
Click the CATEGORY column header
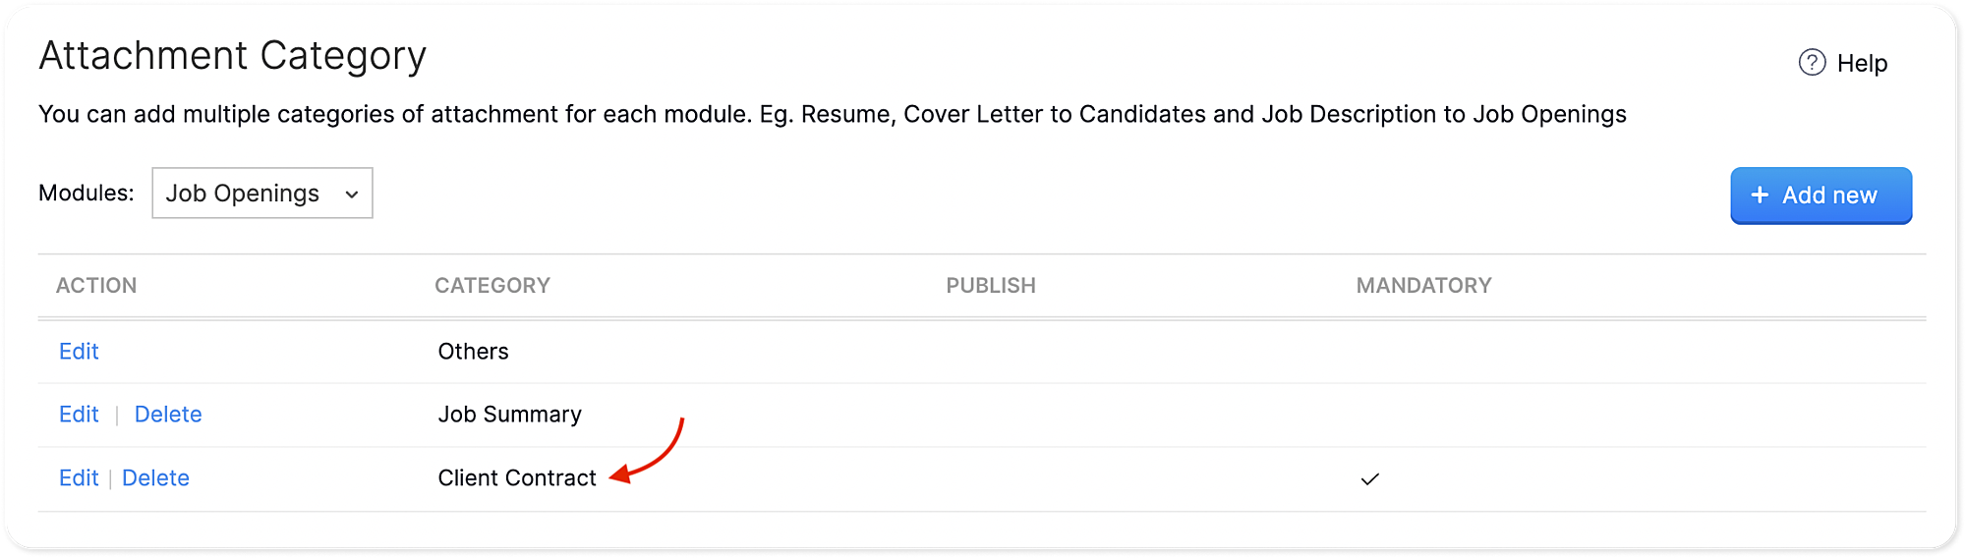point(492,286)
